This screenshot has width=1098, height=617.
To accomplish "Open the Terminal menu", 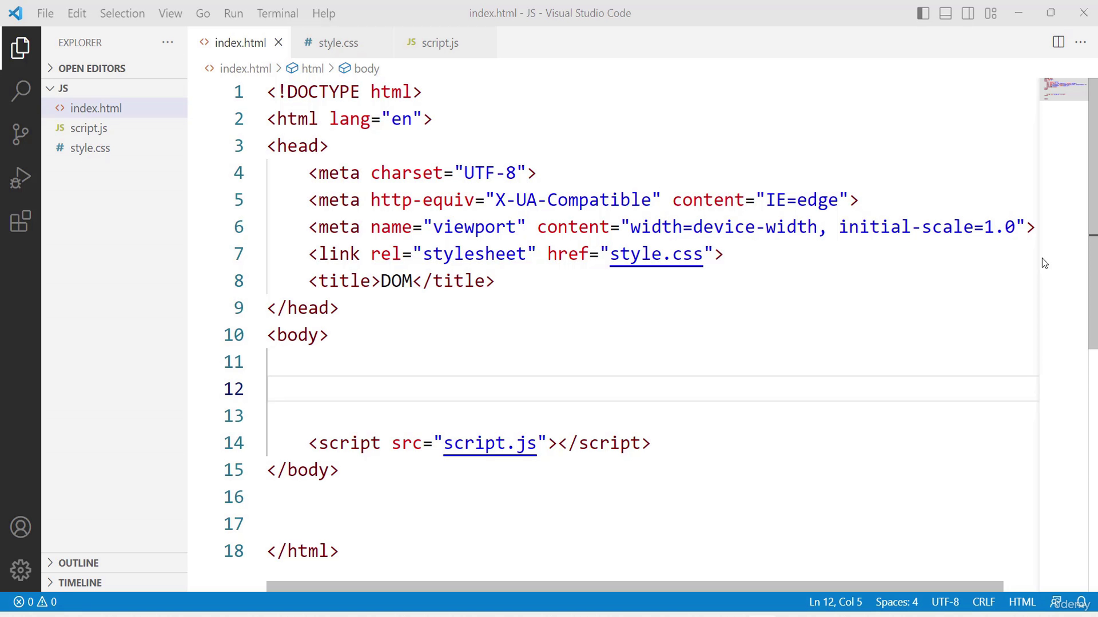I will pos(277,13).
